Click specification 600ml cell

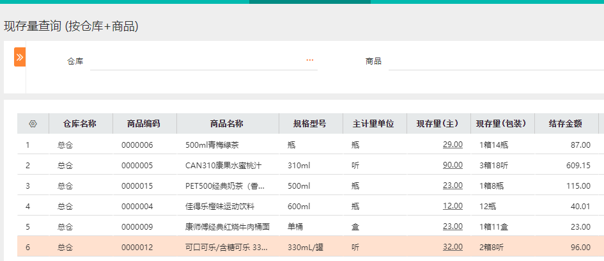[x=299, y=207]
